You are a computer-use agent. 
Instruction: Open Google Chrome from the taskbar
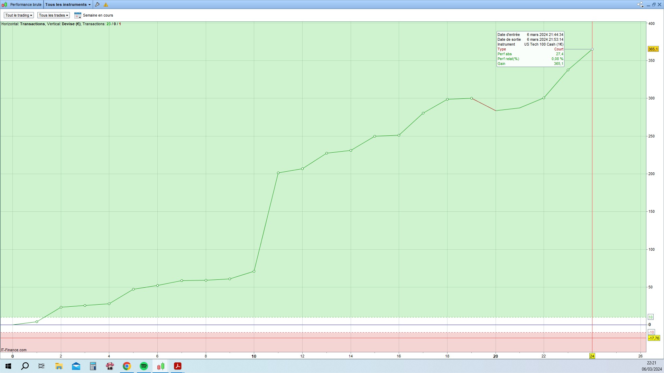point(127,366)
